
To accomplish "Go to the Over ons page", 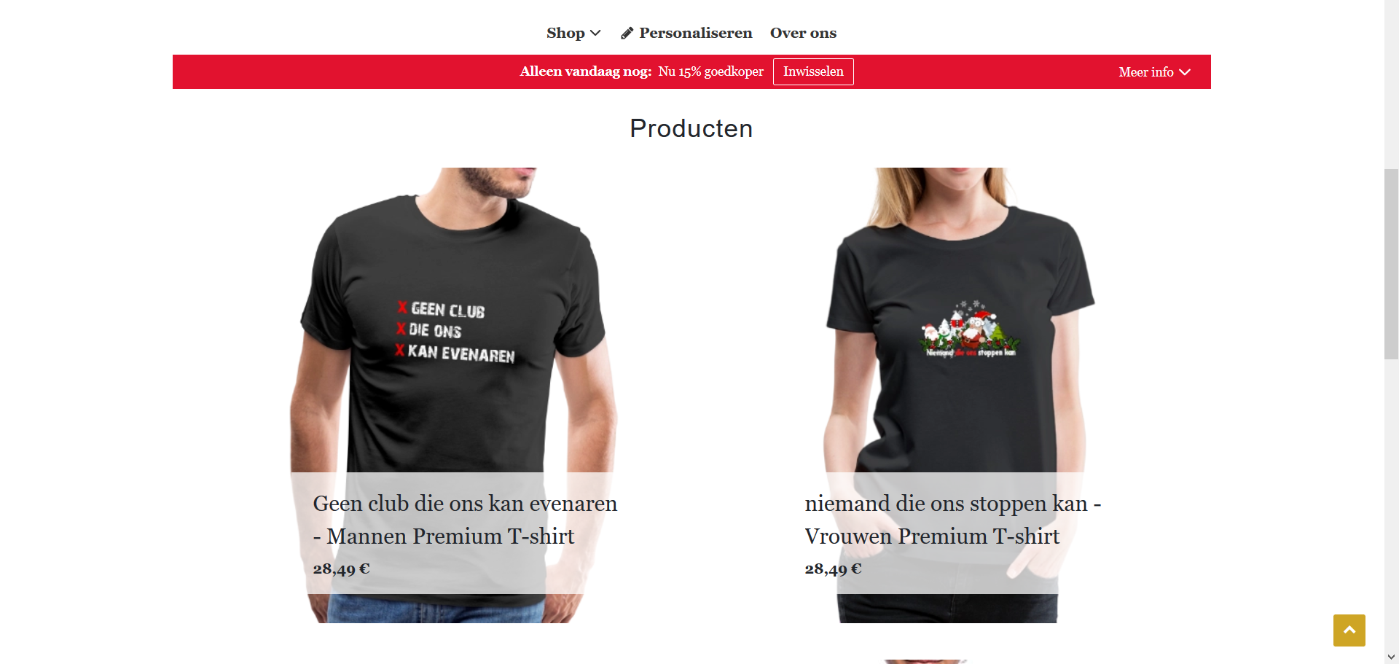I will click(803, 33).
